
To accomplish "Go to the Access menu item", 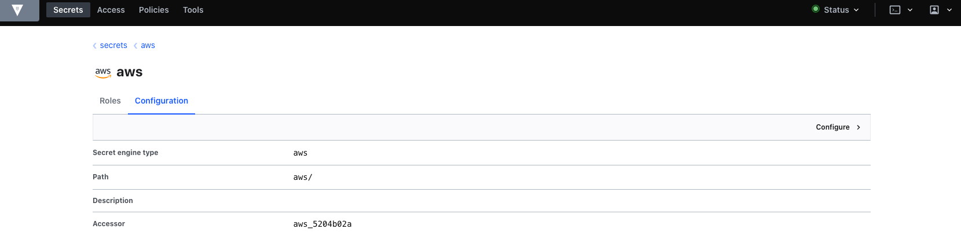I will 111,10.
